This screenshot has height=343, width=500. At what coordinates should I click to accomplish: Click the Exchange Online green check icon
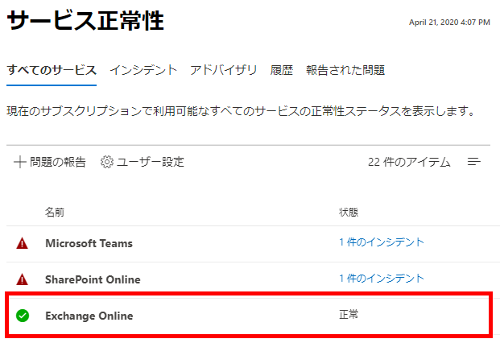[23, 316]
